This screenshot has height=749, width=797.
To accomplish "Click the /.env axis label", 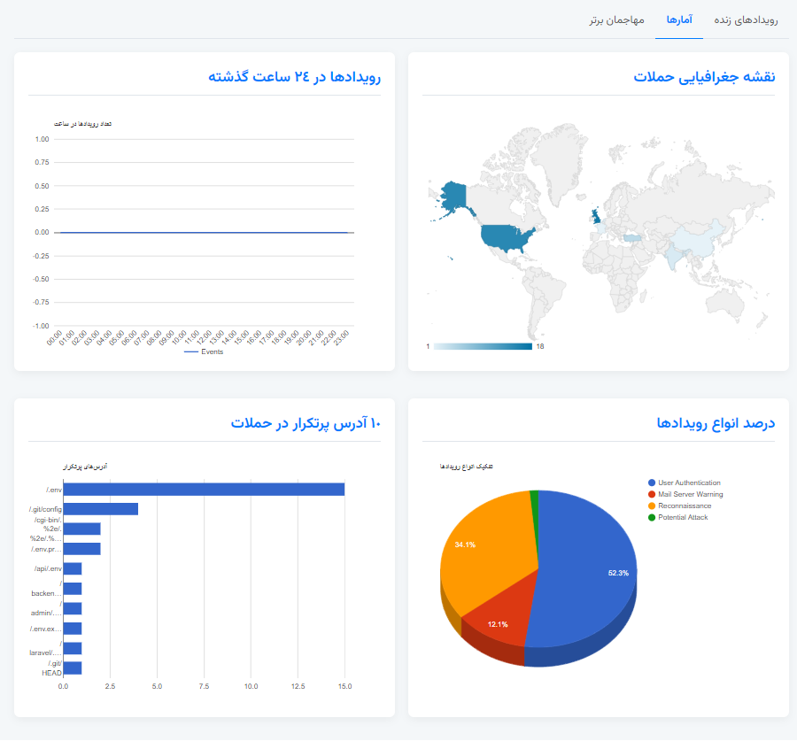I will [x=54, y=490].
